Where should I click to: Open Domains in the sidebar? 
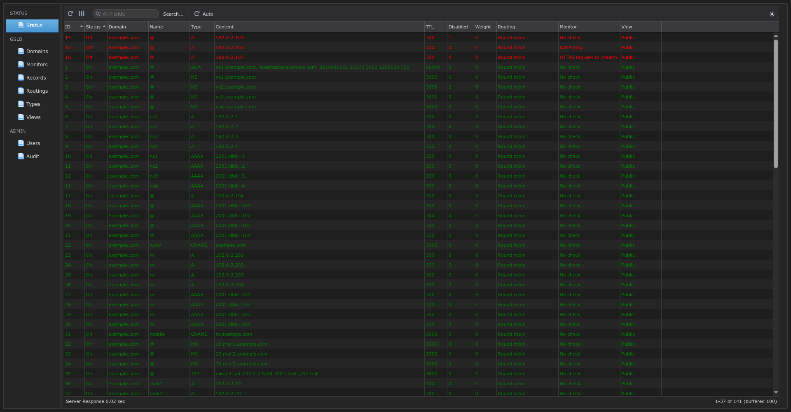click(x=32, y=51)
